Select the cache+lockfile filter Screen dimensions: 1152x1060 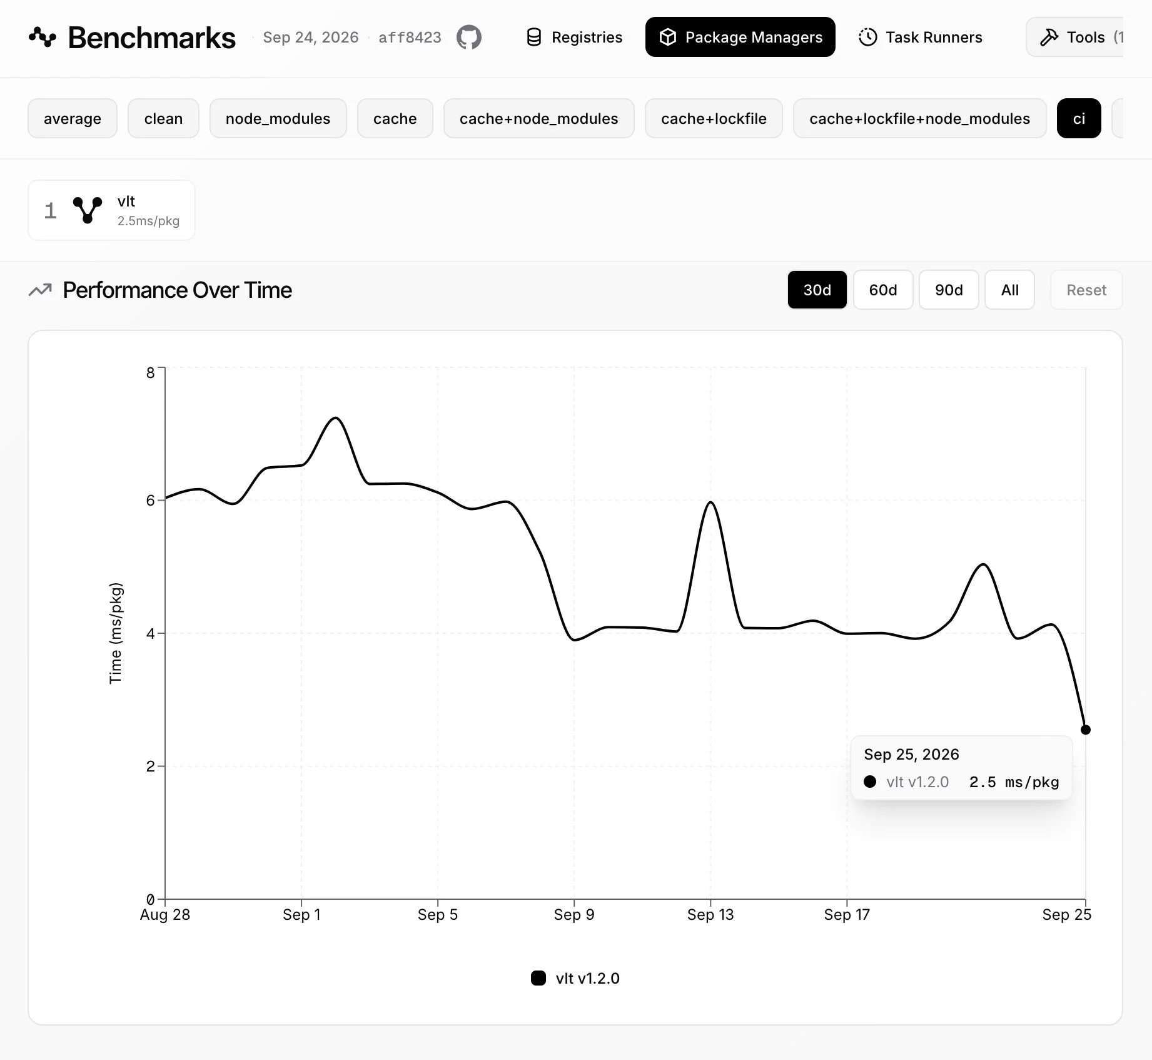tap(714, 118)
